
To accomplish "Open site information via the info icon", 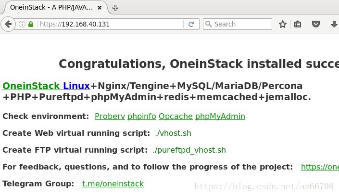I will click(22, 24).
